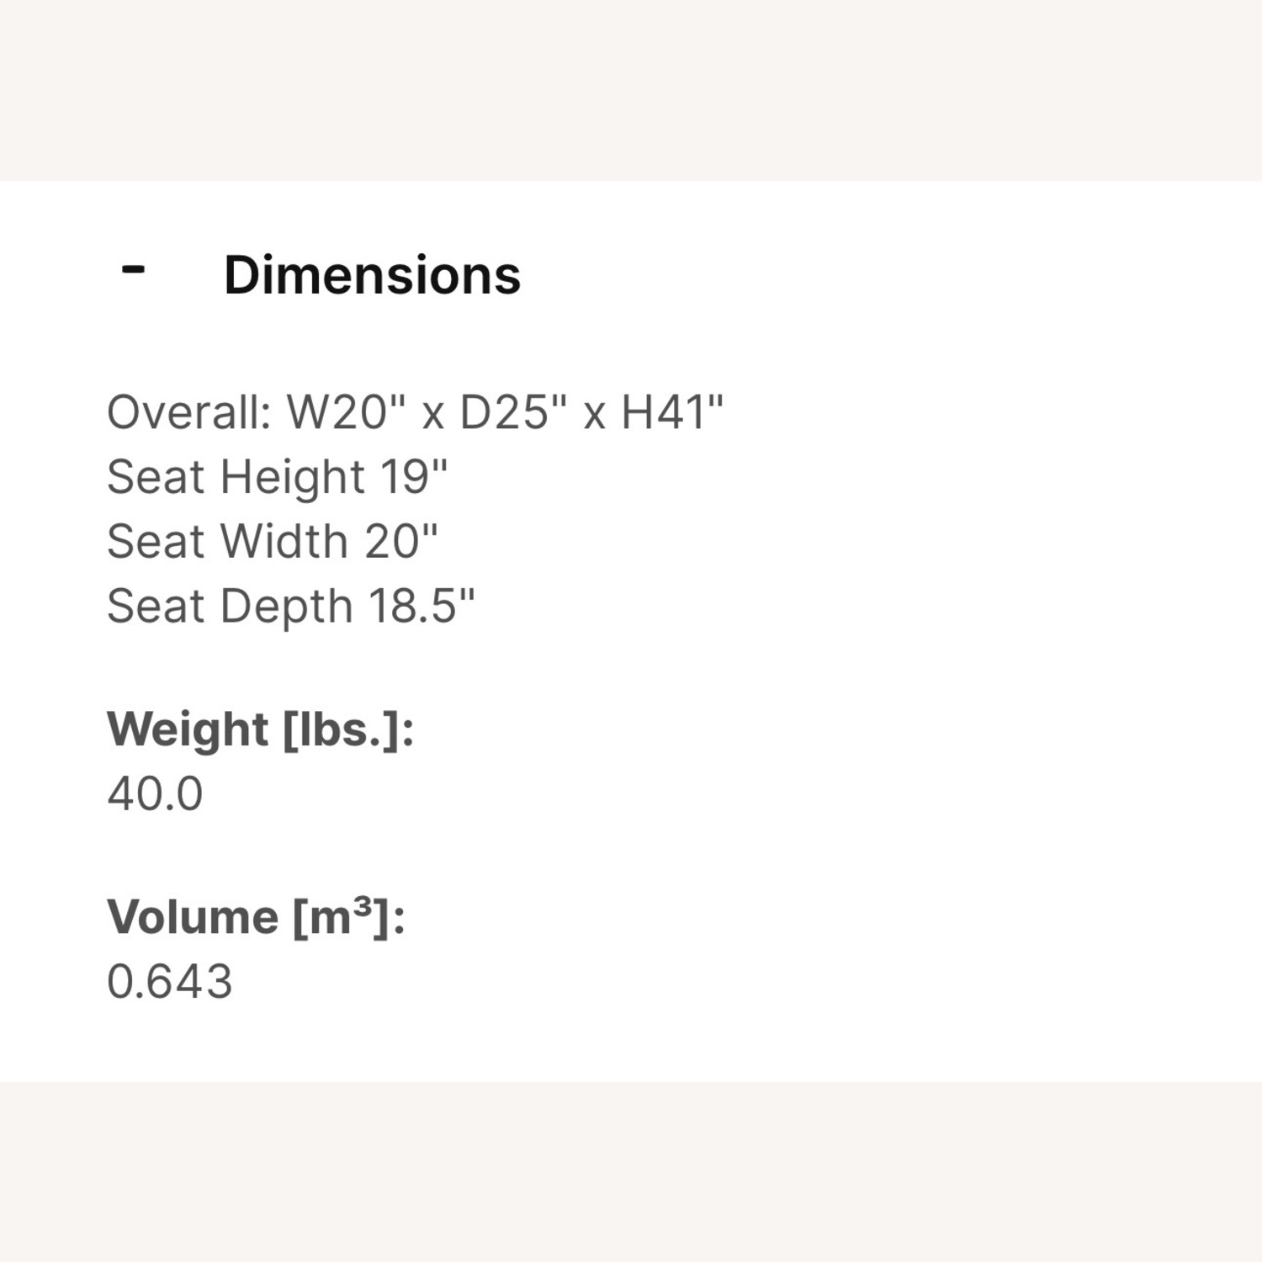This screenshot has width=1262, height=1262.
Task: Select the Seat Height 19" text
Action: tap(278, 475)
